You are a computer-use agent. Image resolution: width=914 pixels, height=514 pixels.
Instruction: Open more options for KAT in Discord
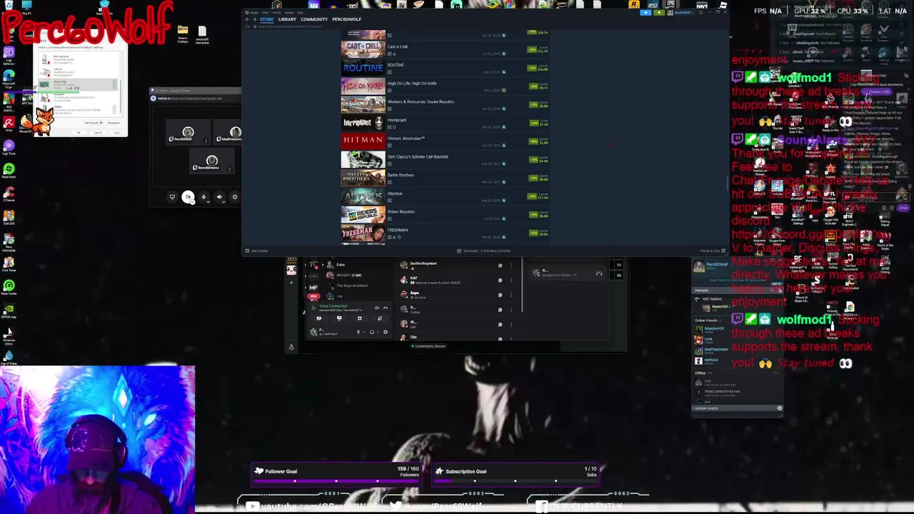511,281
